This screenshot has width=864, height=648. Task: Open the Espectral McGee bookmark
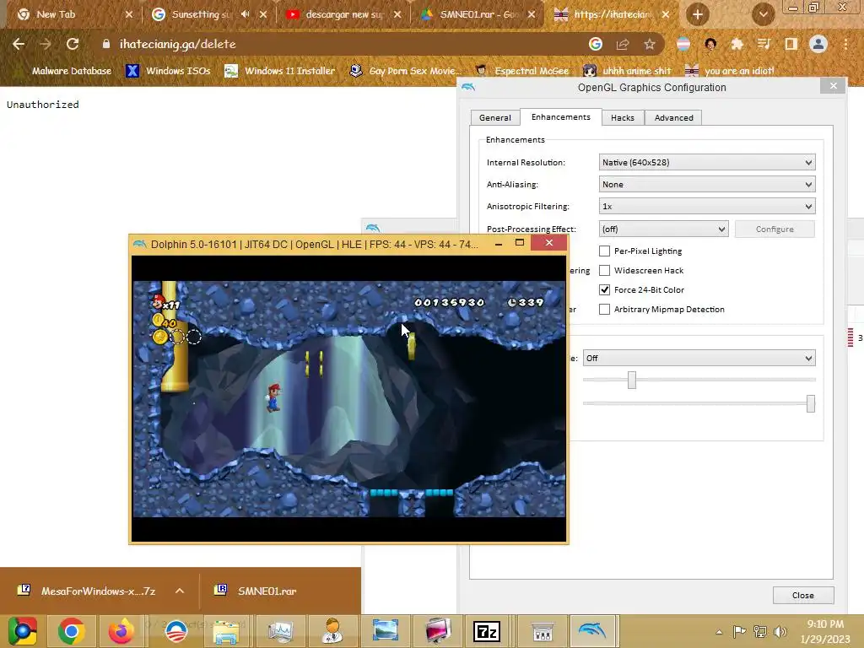(x=522, y=71)
